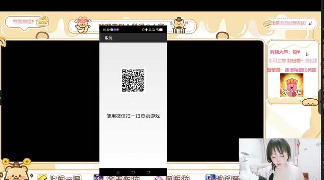Click the 使用微信扫一扫登录游戏 prompt text
The height and width of the screenshot is (180, 324).
(133, 116)
